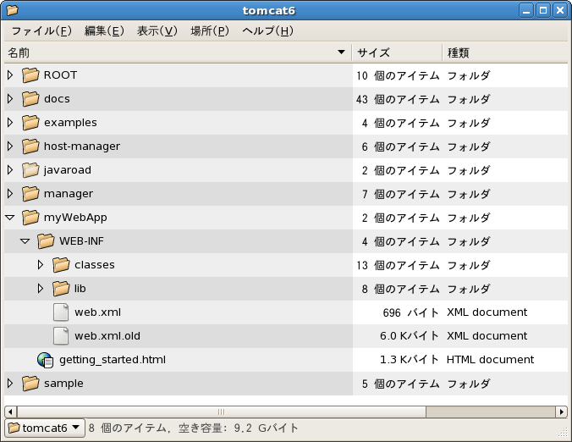Click the getting_started.html web page icon
The height and width of the screenshot is (442, 572).
[x=46, y=360]
